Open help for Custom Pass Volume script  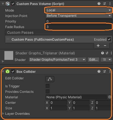point(99,4)
